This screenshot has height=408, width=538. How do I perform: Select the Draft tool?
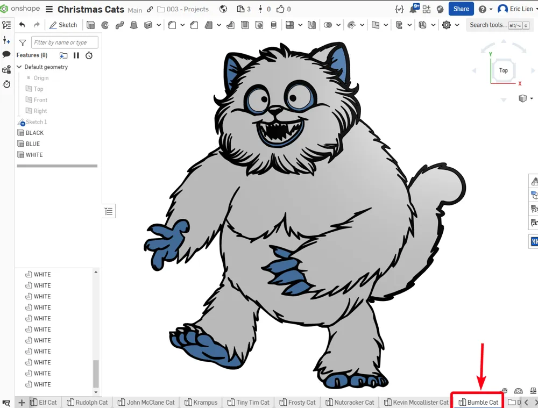(208, 25)
